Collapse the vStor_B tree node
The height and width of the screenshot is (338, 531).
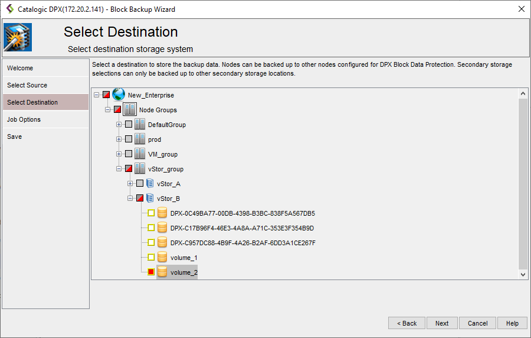click(130, 199)
